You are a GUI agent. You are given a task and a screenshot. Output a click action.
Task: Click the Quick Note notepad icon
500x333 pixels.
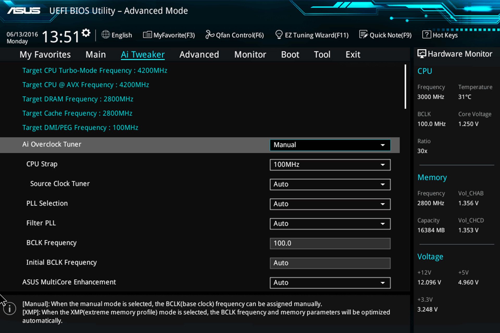pos(363,35)
